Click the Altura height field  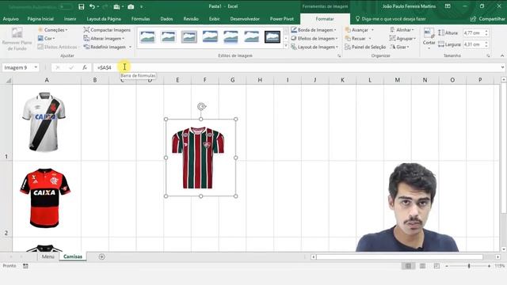473,33
